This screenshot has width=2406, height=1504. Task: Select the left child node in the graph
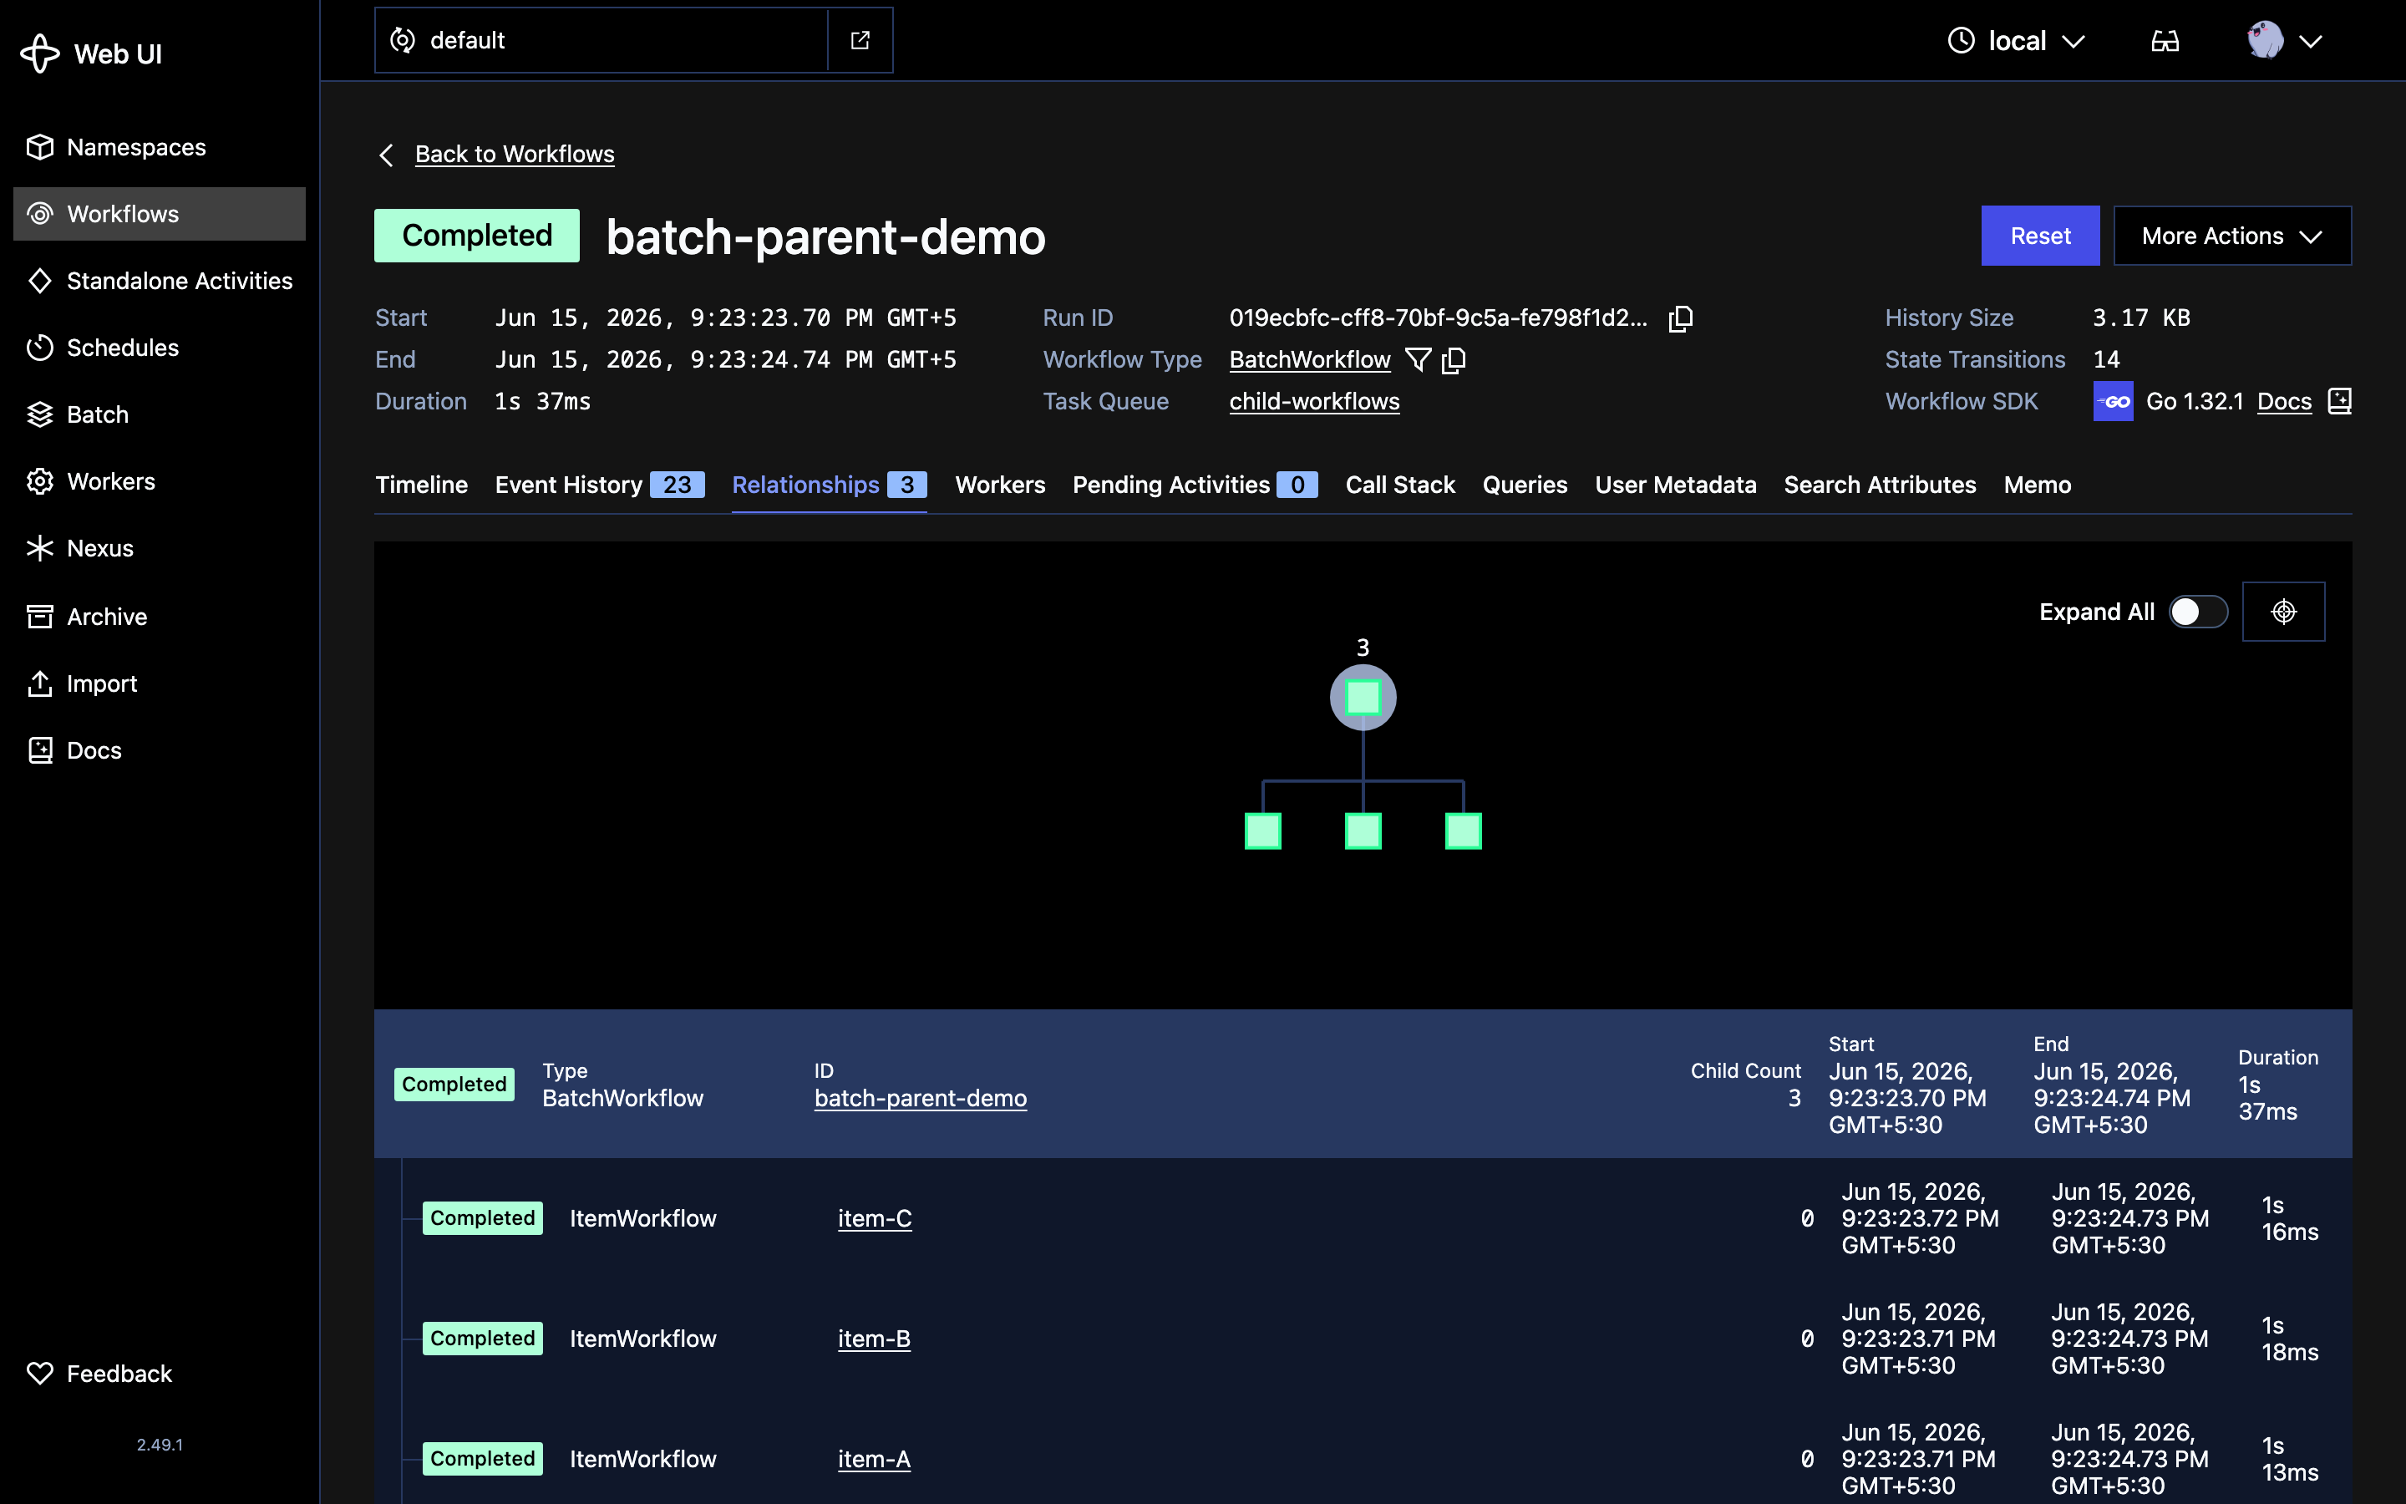(x=1262, y=831)
